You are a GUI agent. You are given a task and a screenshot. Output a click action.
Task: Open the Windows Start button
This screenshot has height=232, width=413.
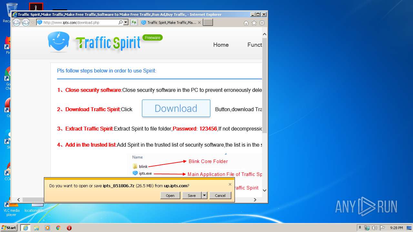point(9,227)
